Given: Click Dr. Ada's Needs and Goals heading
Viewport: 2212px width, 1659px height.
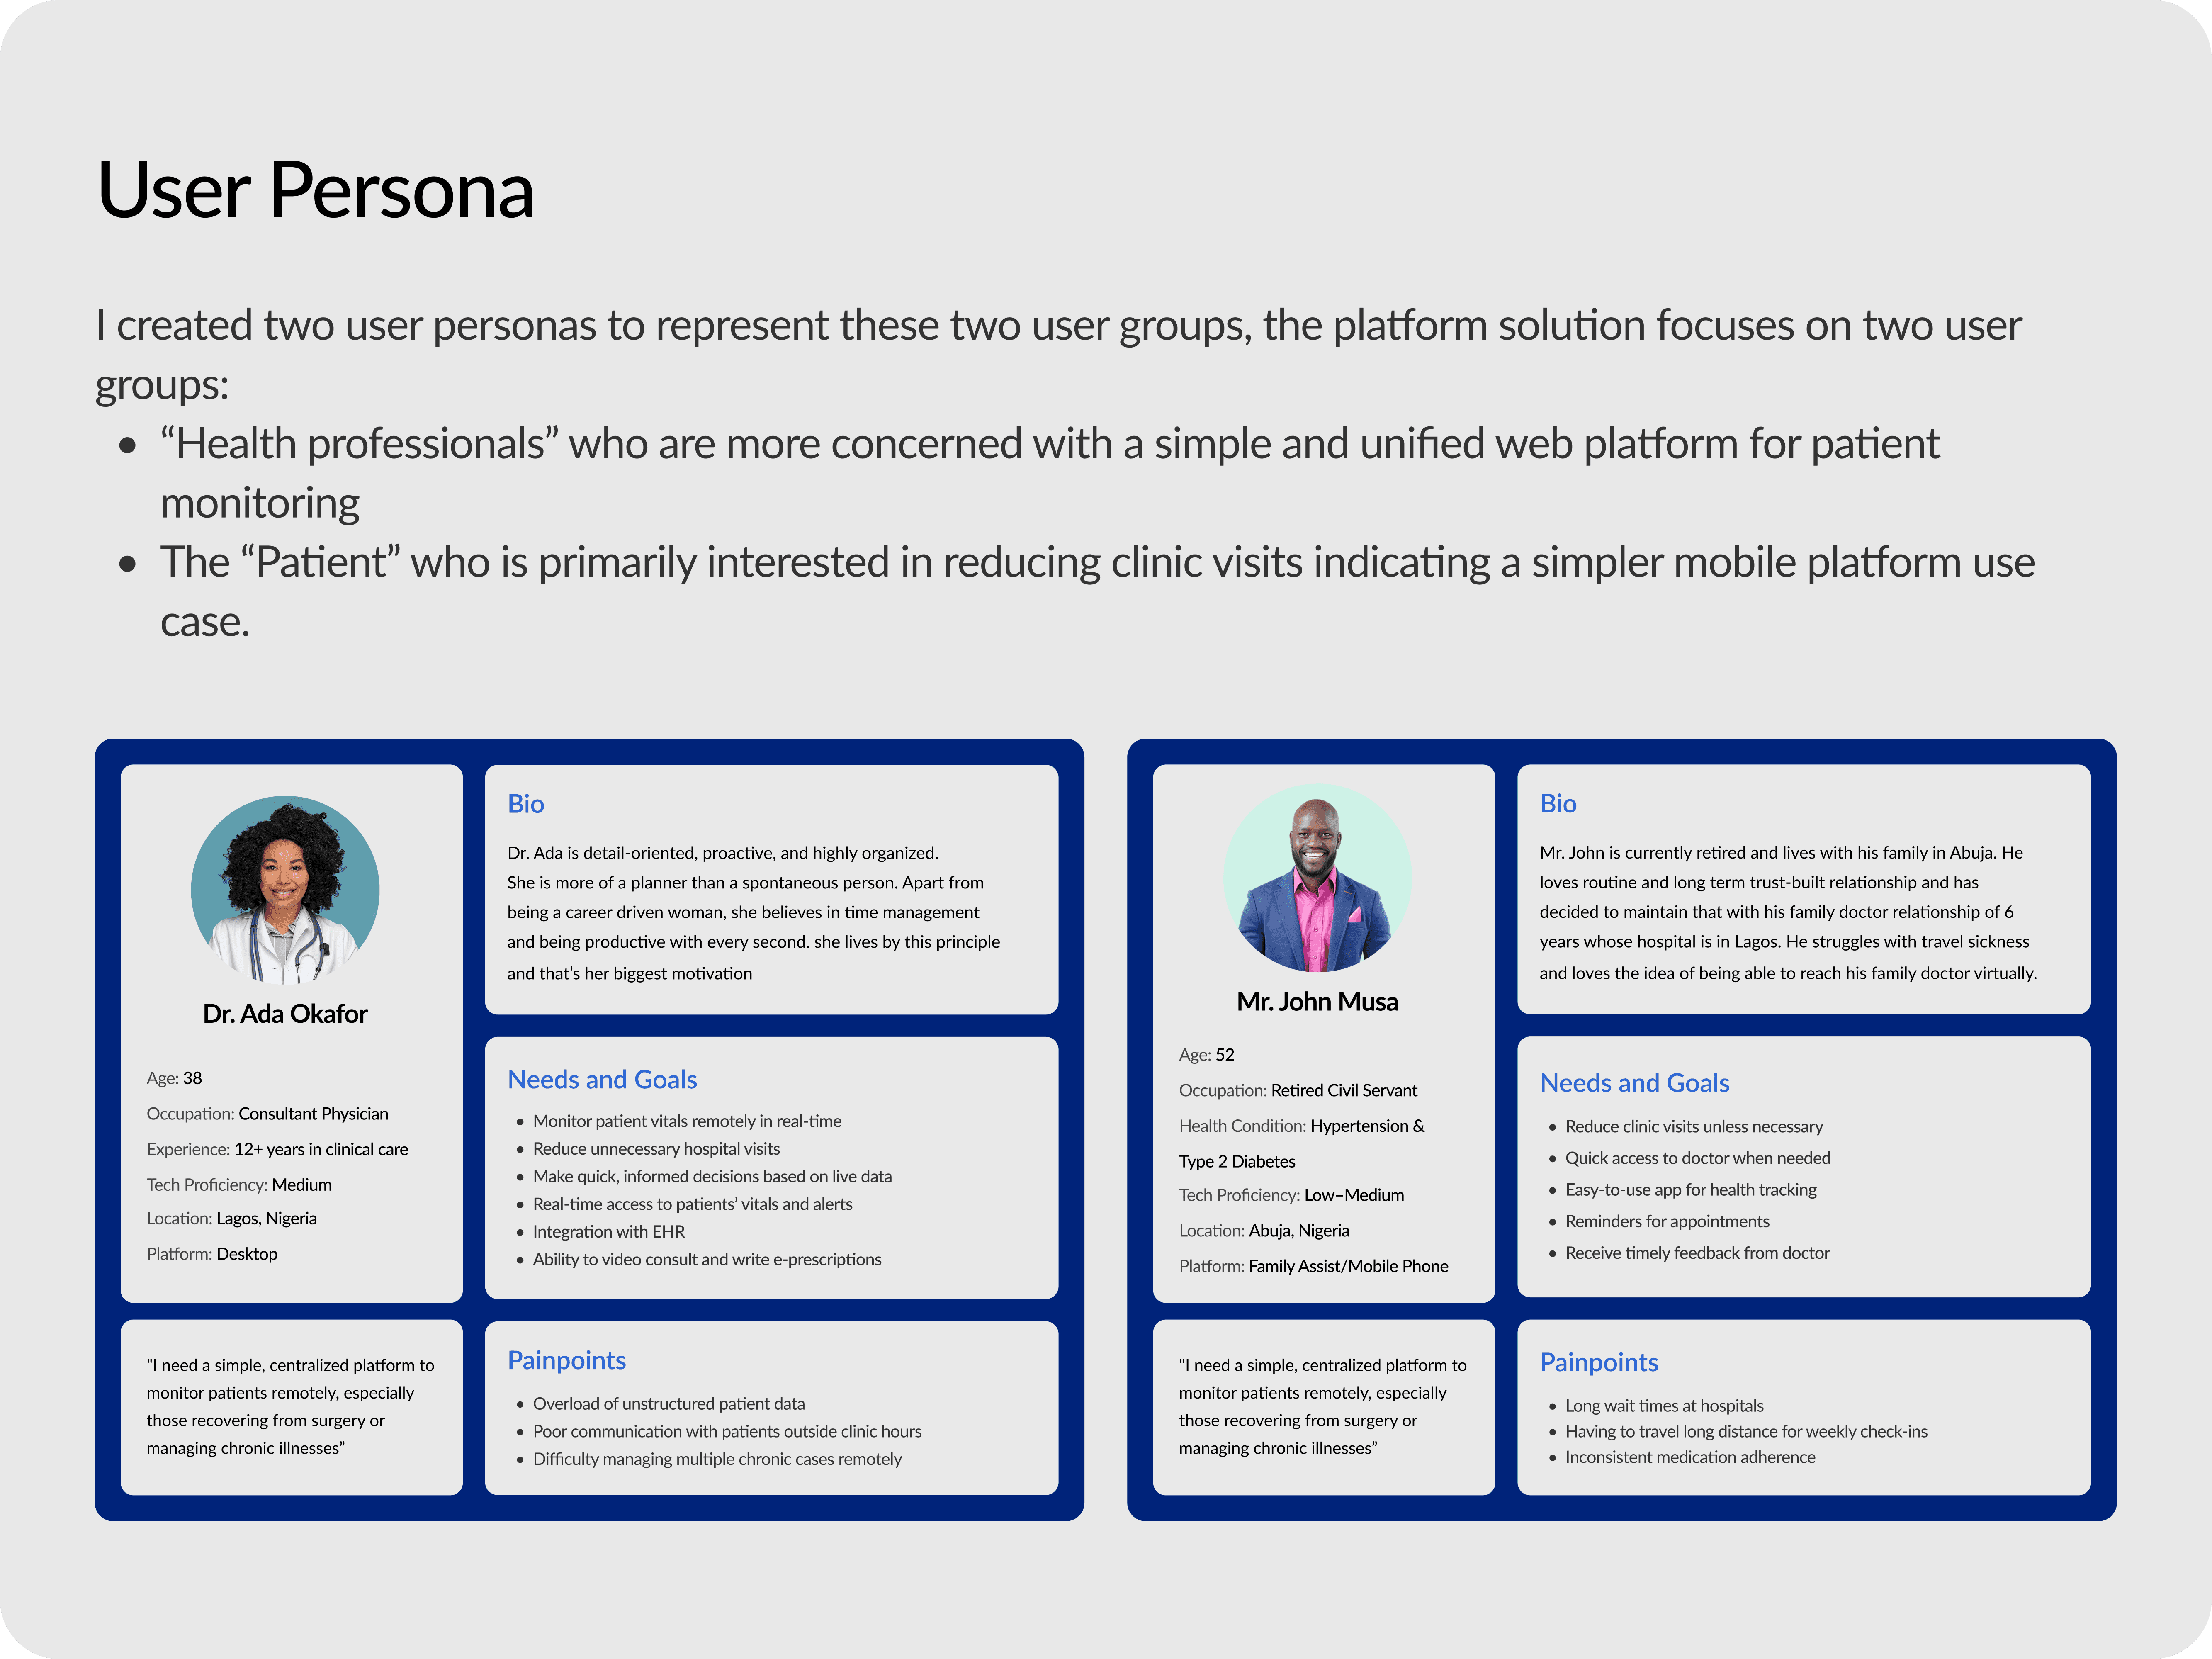Looking at the screenshot, I should 602,1080.
